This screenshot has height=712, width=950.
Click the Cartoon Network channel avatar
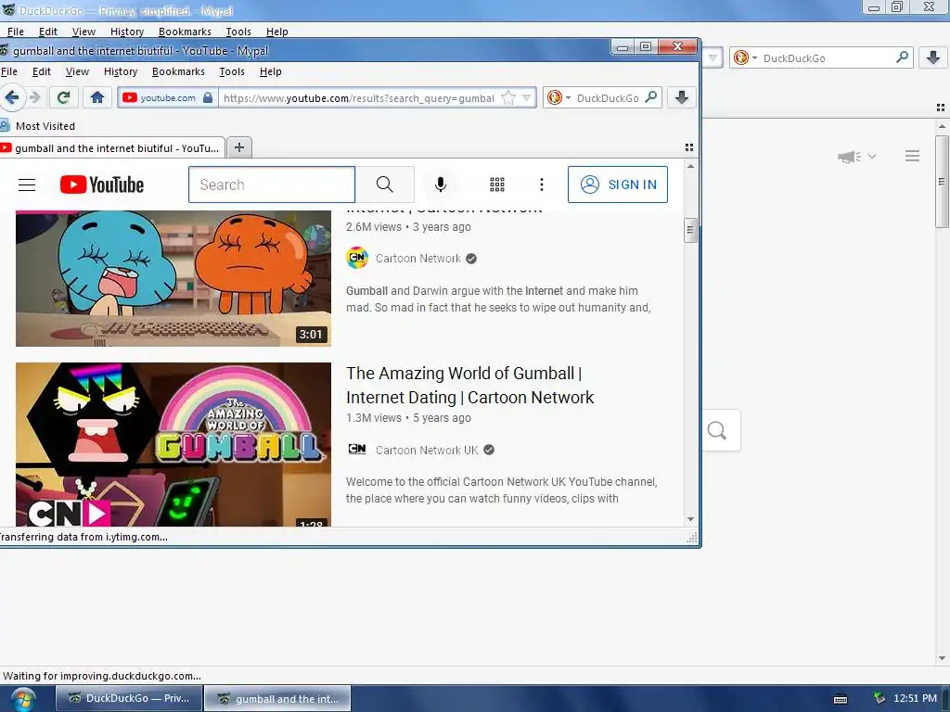click(357, 258)
